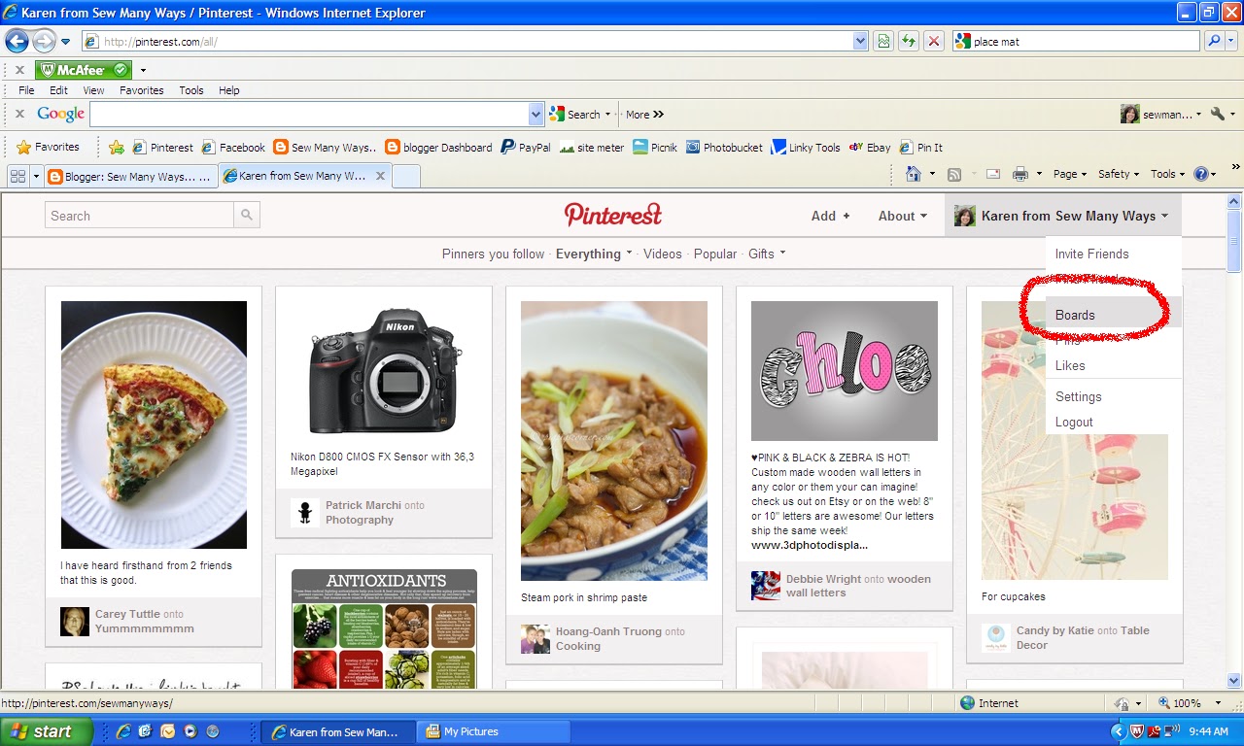1244x746 pixels.
Task: Click the magnifier in the Pinterest search box
Action: [x=247, y=215]
